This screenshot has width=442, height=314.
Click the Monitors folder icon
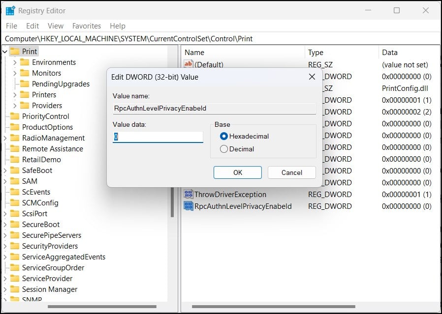[x=25, y=73]
